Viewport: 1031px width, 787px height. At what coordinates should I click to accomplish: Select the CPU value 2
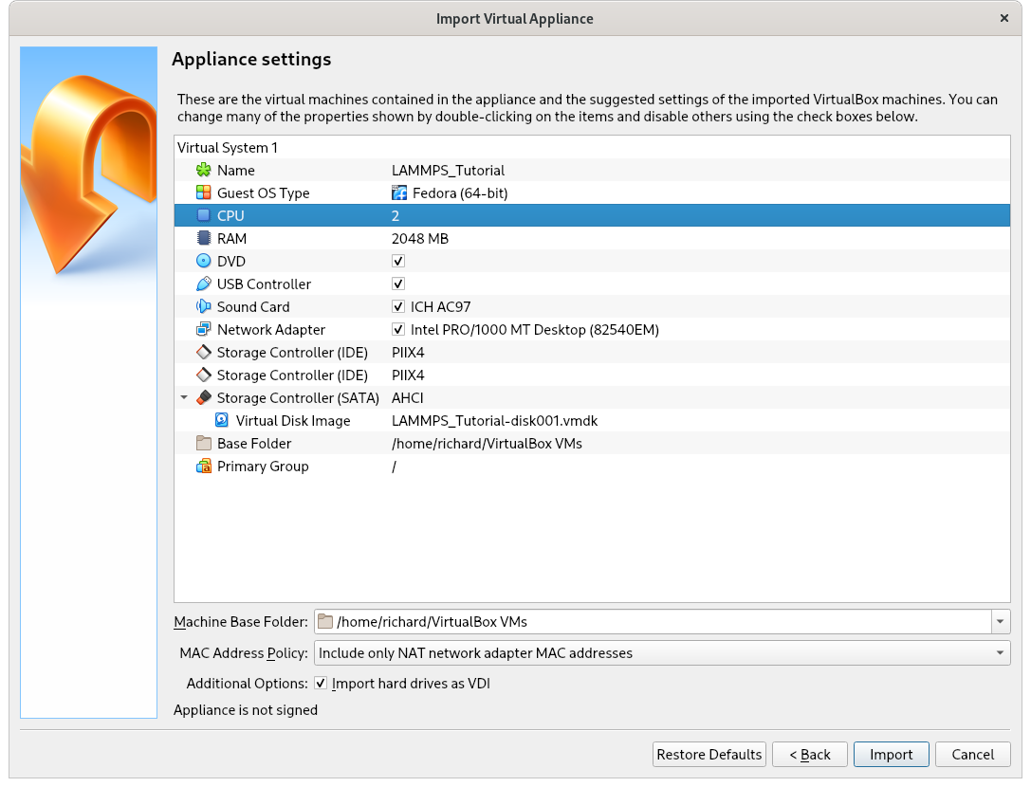(x=396, y=215)
